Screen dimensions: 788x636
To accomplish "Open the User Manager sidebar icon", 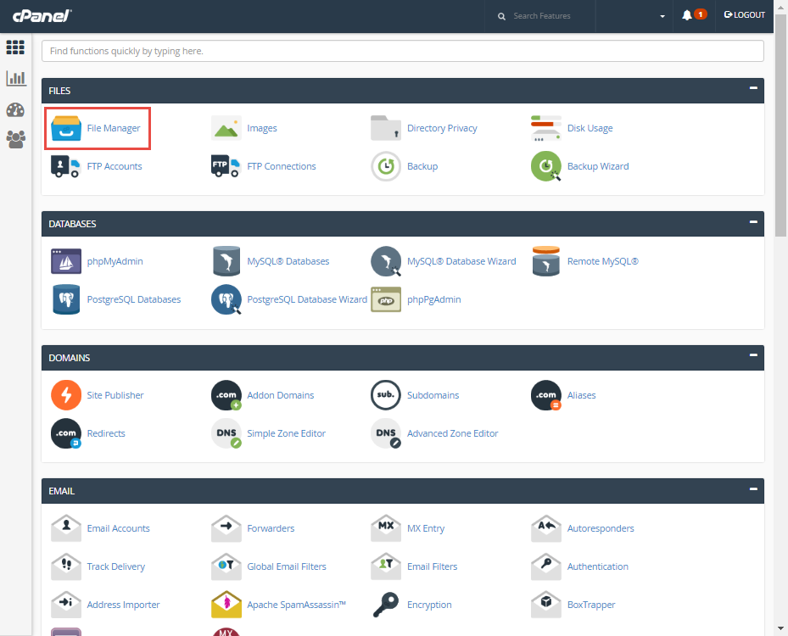I will pyautogui.click(x=15, y=139).
